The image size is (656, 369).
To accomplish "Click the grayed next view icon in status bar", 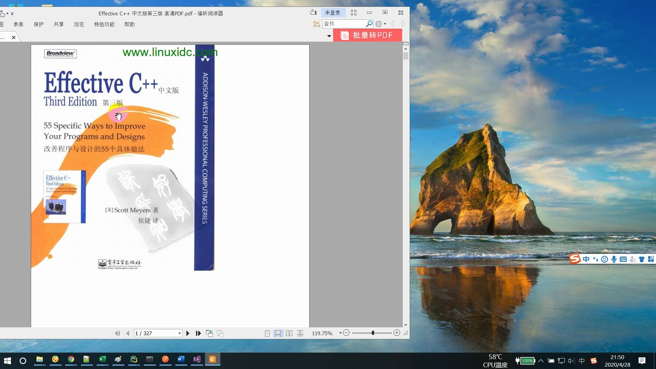I will (x=220, y=333).
